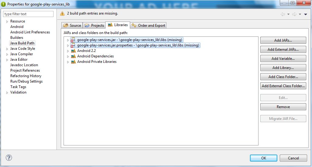312x167 pixels.
Task: Click the Eclipse icon in the title bar
Action: coord(3,4)
